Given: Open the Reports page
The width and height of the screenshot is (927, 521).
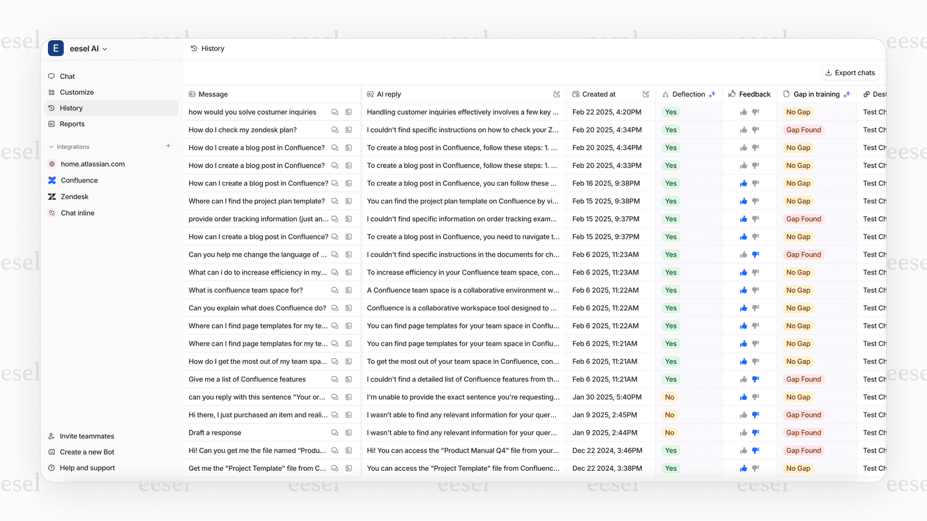Looking at the screenshot, I should 72,124.
